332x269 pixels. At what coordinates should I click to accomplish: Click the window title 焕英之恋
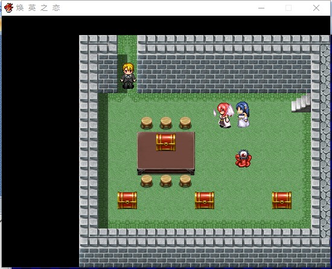[38, 8]
